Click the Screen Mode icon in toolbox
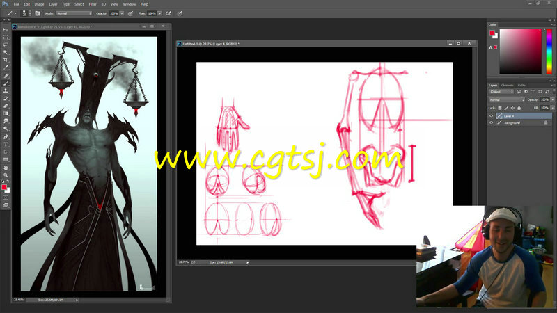 pyautogui.click(x=6, y=205)
